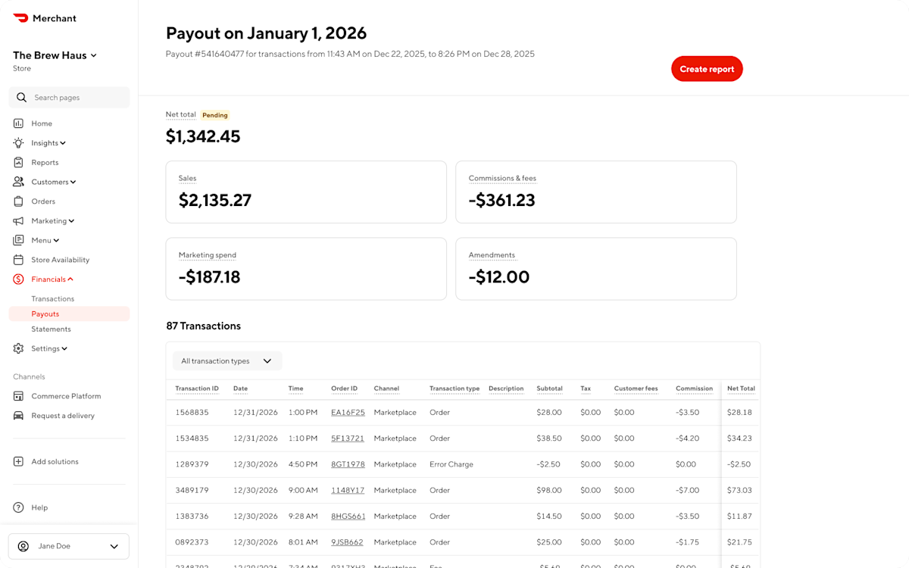The height and width of the screenshot is (568, 909).
Task: Open Help via the question mark icon
Action: pyautogui.click(x=17, y=507)
